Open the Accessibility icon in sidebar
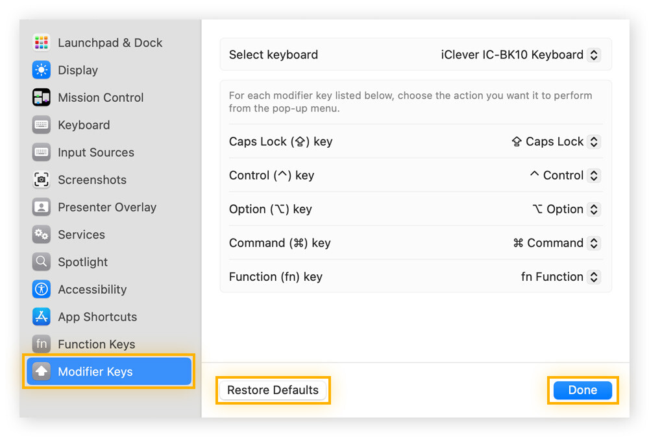The image size is (649, 437). tap(41, 289)
